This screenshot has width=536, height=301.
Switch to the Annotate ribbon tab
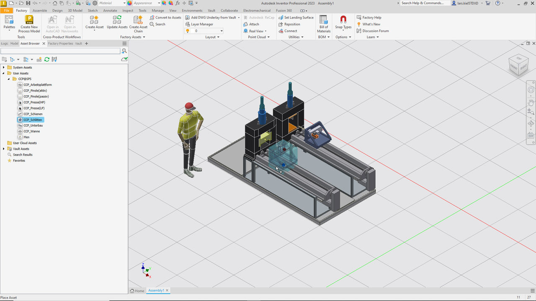110,10
